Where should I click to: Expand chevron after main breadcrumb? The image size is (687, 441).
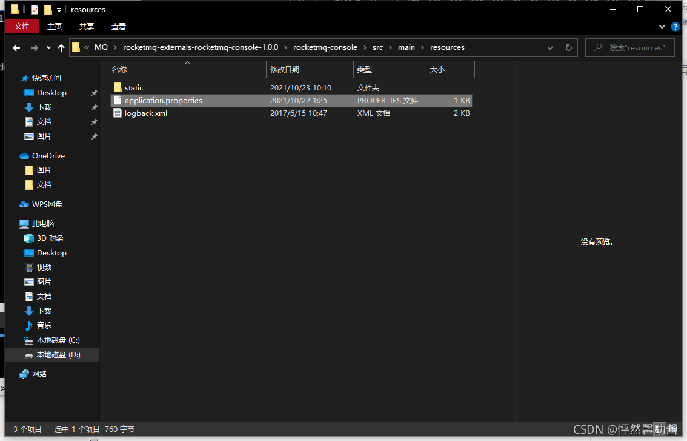[422, 47]
